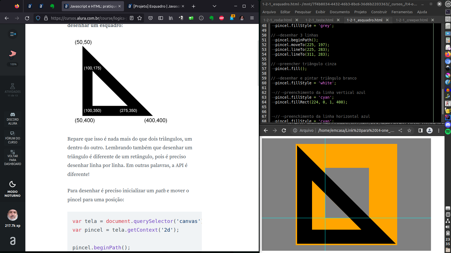Open the network icon in system tray
The image size is (451, 253).
(x=448, y=221)
